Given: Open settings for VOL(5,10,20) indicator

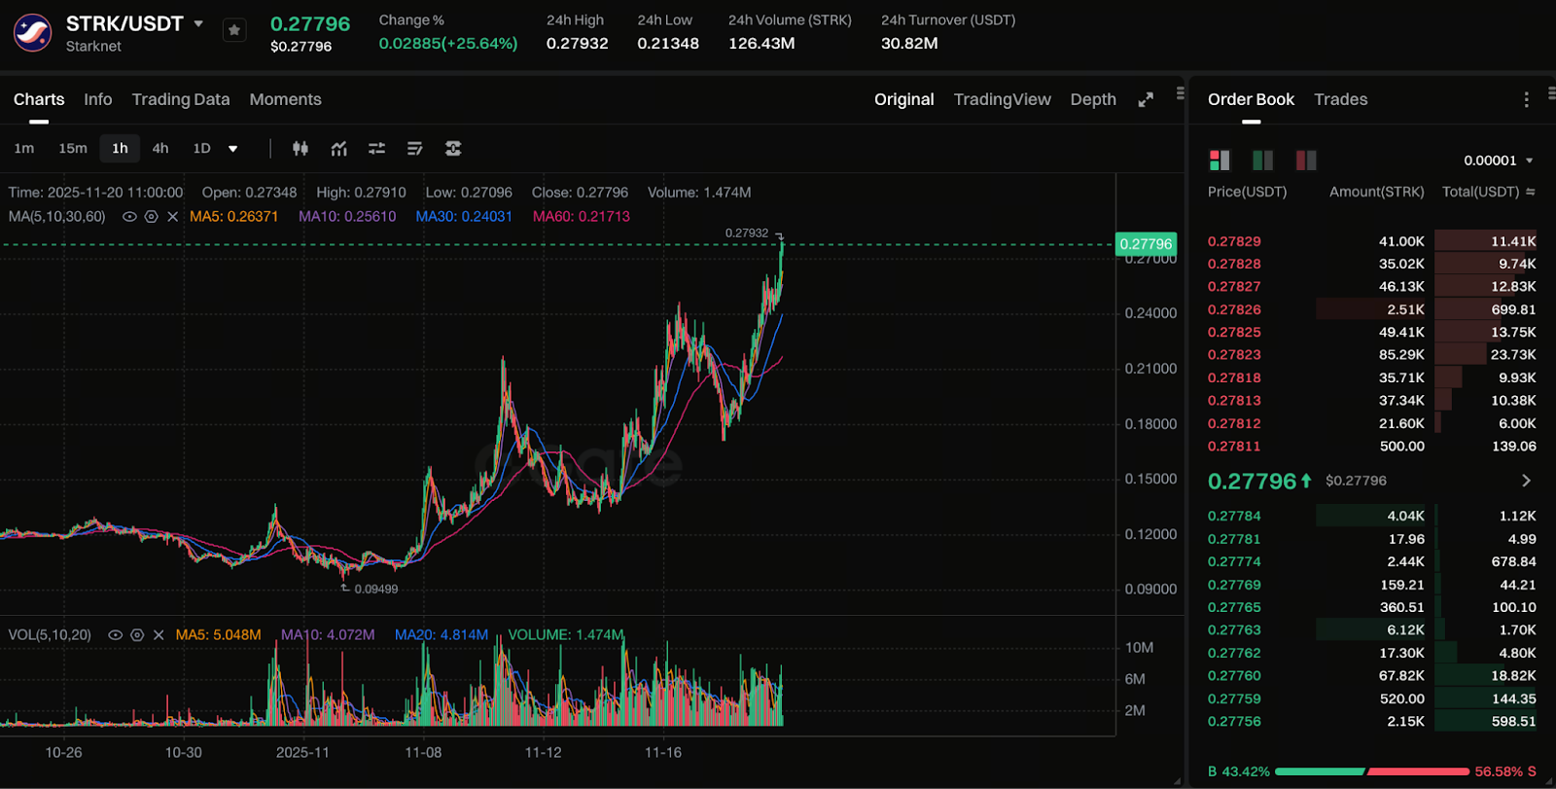Looking at the screenshot, I should point(137,634).
